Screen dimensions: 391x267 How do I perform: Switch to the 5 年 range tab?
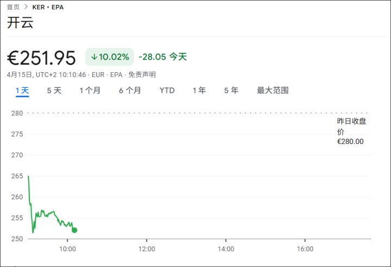coord(231,91)
